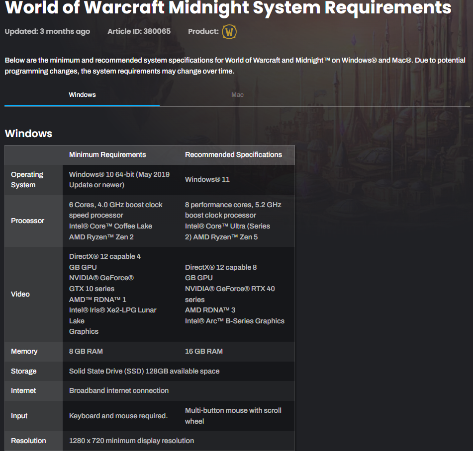Switch to the Windows tab

(82, 95)
